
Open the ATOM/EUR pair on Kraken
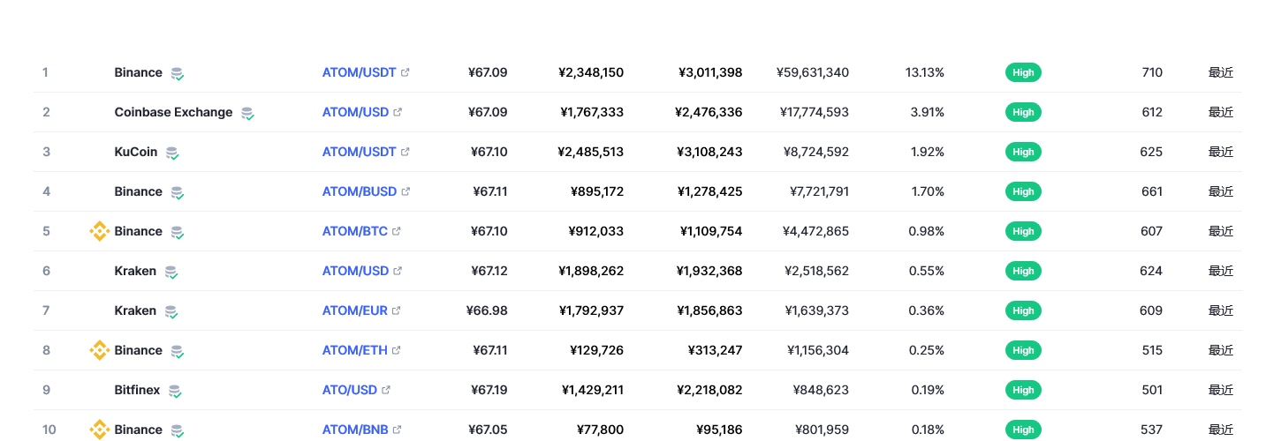pos(354,310)
